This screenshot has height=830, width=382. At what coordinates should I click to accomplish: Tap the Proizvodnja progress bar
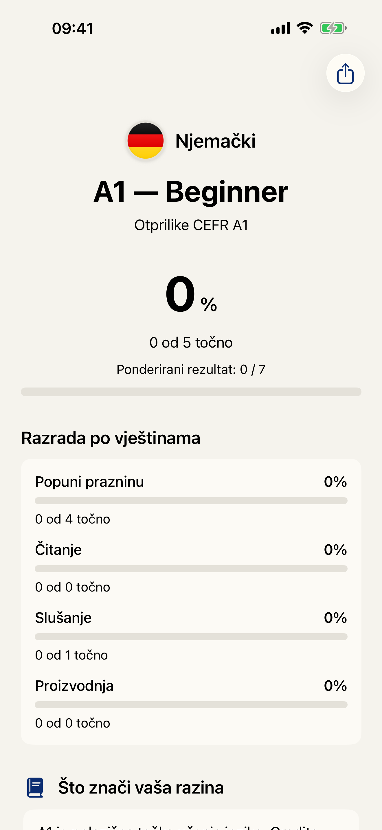tap(191, 705)
